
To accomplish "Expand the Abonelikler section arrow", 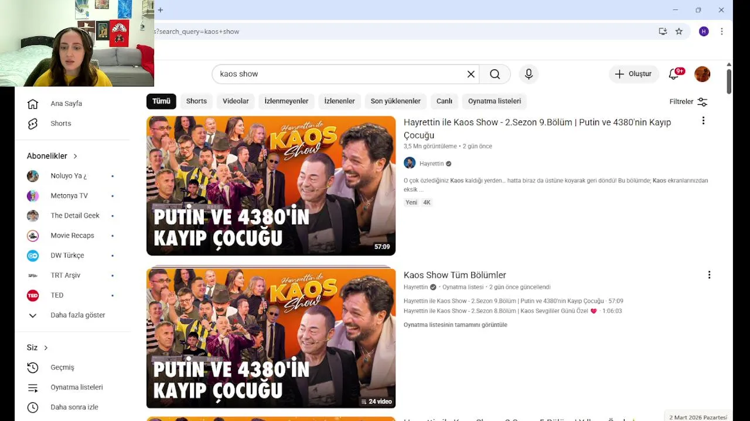I will click(x=75, y=156).
